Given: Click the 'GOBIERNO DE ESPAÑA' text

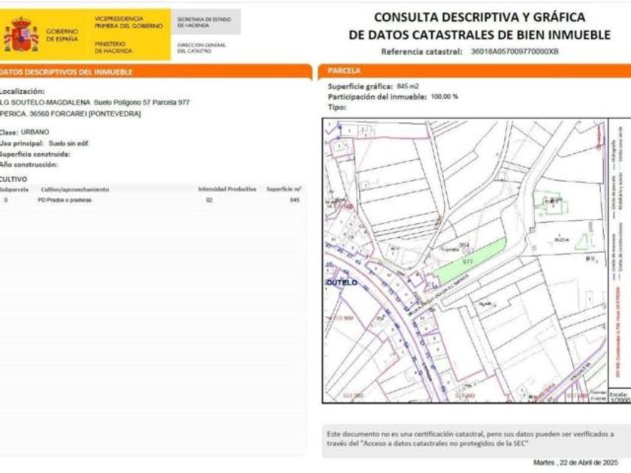Looking at the screenshot, I should (62, 35).
